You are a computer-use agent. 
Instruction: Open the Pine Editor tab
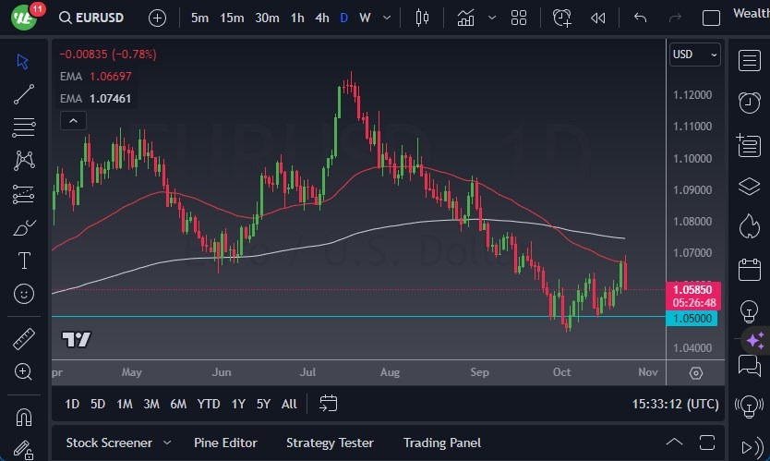pyautogui.click(x=225, y=443)
